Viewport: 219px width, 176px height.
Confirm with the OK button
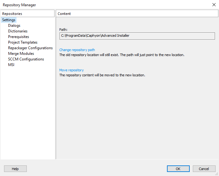coord(178,169)
